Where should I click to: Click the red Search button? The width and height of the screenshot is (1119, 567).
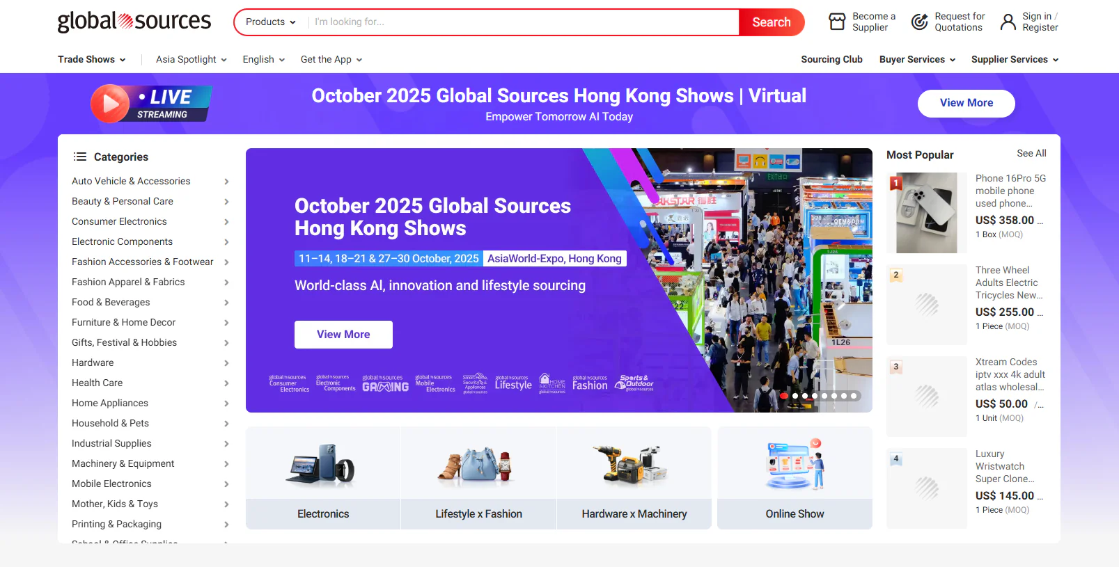point(772,22)
